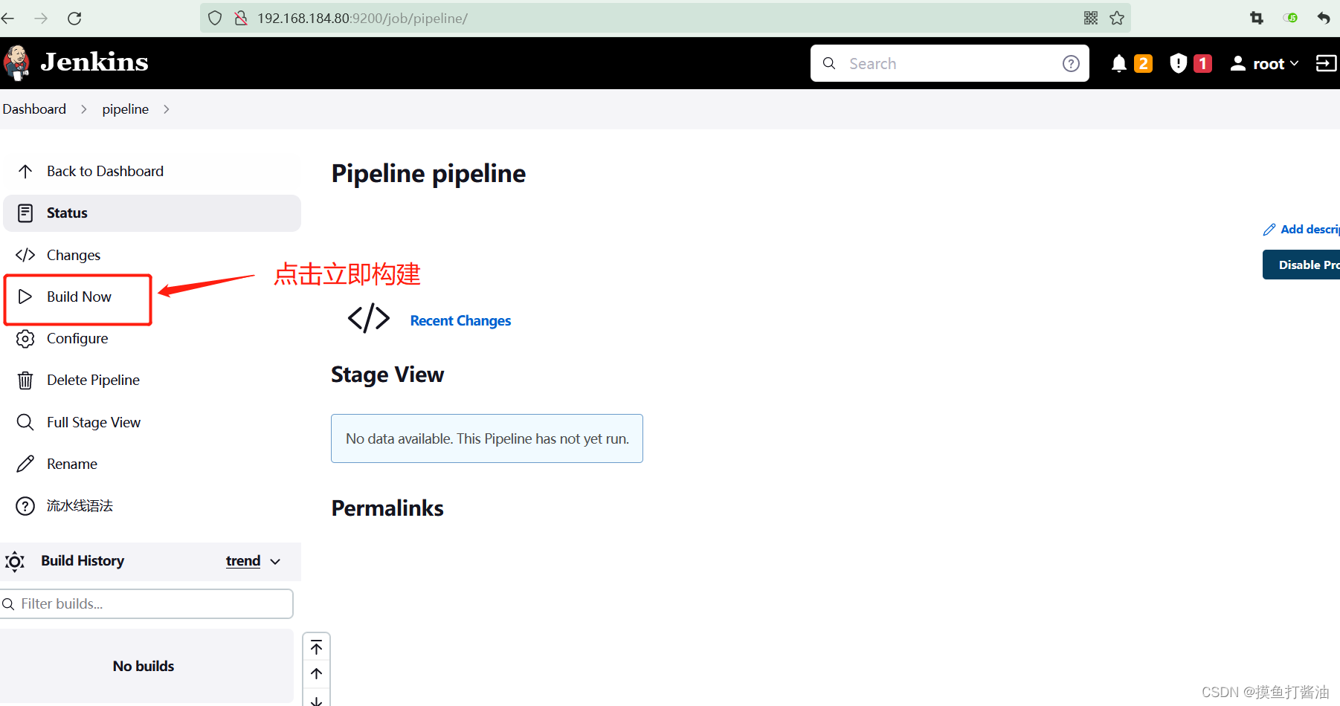Click the orange notification badge 2
The image size is (1340, 706).
pyautogui.click(x=1143, y=64)
